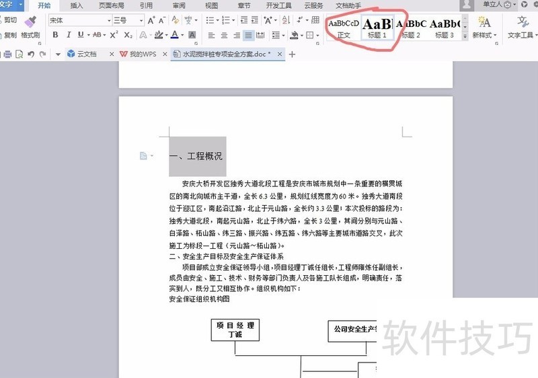Open the 页面布局 ribbon tab
The image size is (538, 378).
tap(112, 5)
